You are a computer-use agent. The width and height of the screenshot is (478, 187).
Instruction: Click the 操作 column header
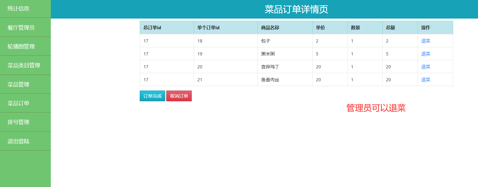[x=435, y=28]
